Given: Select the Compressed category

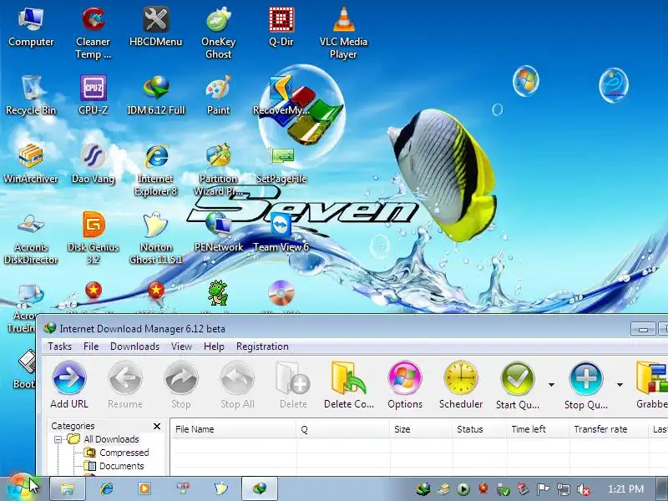Looking at the screenshot, I should point(124,453).
